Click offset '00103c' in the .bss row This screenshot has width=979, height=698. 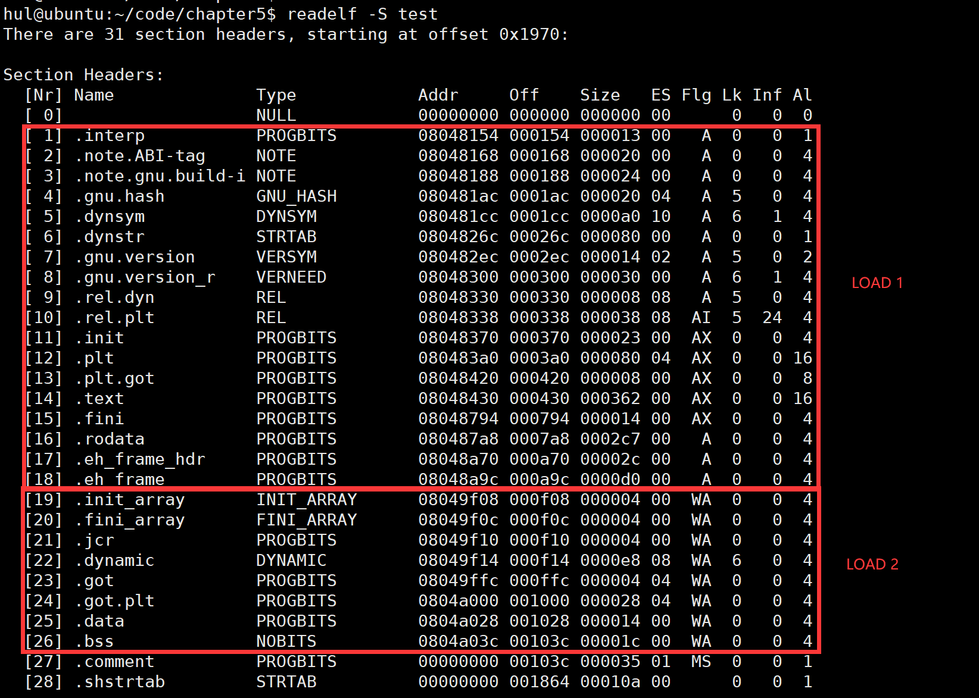(x=540, y=641)
